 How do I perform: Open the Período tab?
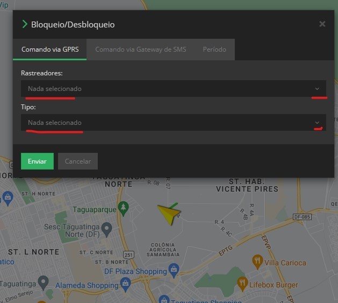[x=214, y=50]
